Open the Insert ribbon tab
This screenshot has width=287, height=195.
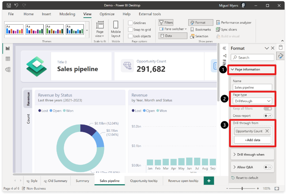pyautogui.click(x=46, y=14)
